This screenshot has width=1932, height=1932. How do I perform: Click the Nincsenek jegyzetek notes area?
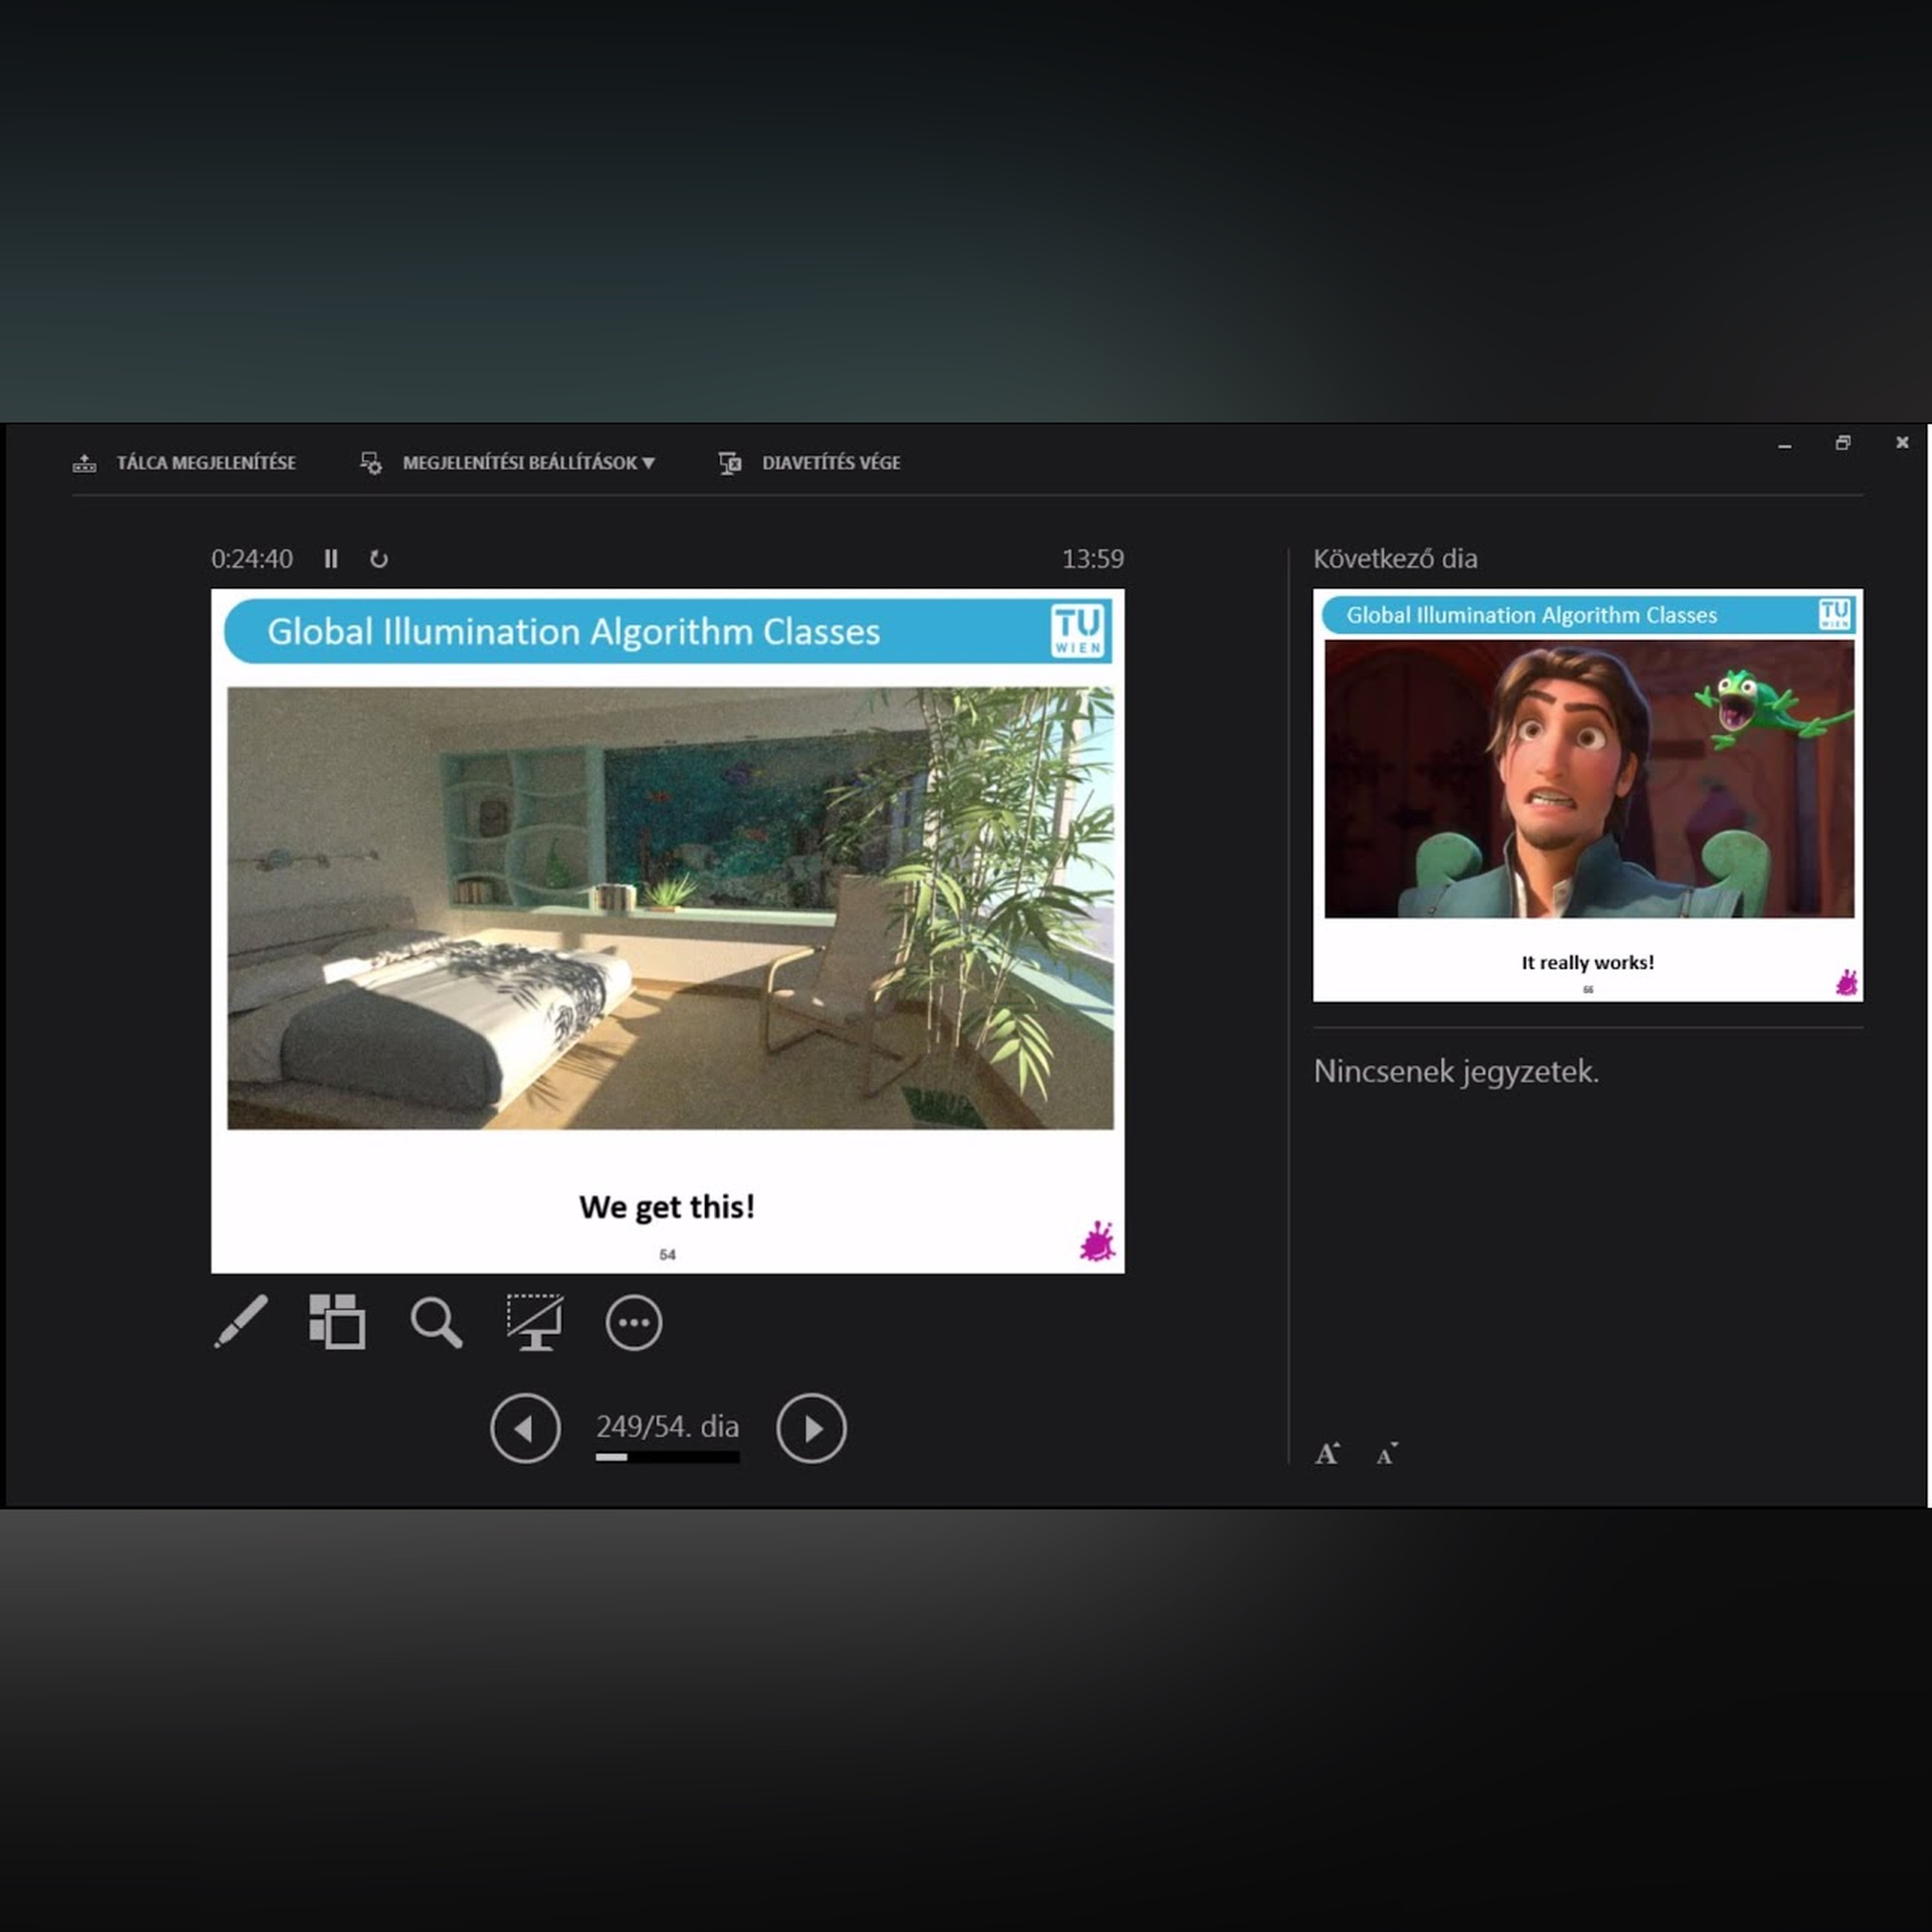[1456, 1072]
